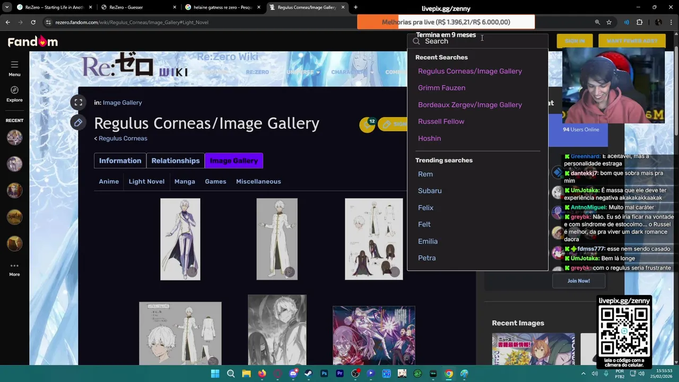Screen dimensions: 679x382
Task: Choose trending search Felt
Action: (x=424, y=224)
